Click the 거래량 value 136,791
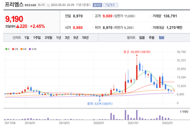Image resolution: width=190 pixels, height=127 pixels. click(x=170, y=16)
